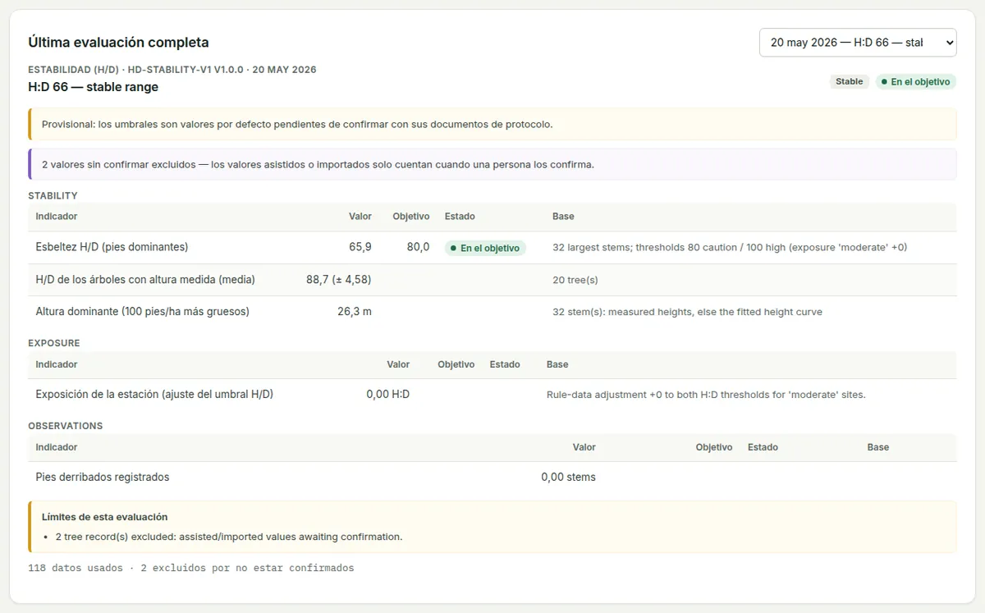This screenshot has width=985, height=613.
Task: Click the 'Indicador' column header in Stability
Action: pos(57,217)
